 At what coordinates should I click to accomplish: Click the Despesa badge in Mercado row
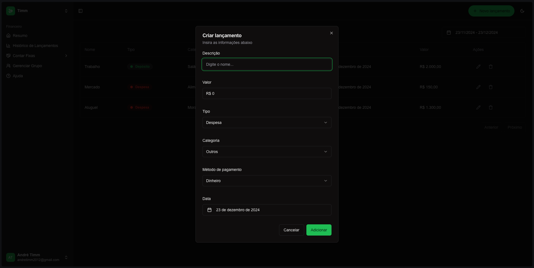point(140,87)
